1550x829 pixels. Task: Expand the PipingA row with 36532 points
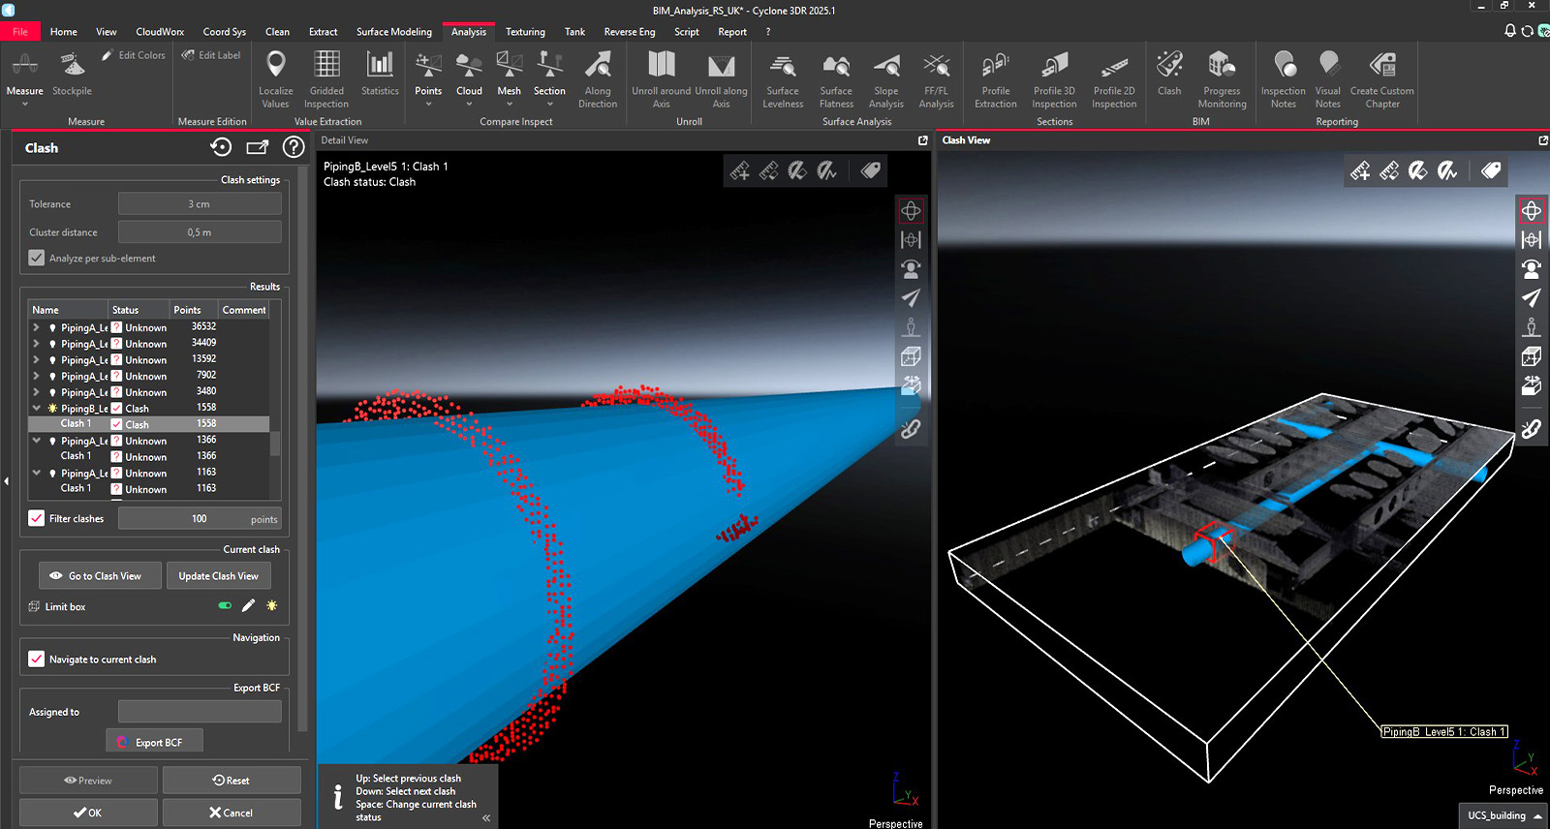coord(37,327)
